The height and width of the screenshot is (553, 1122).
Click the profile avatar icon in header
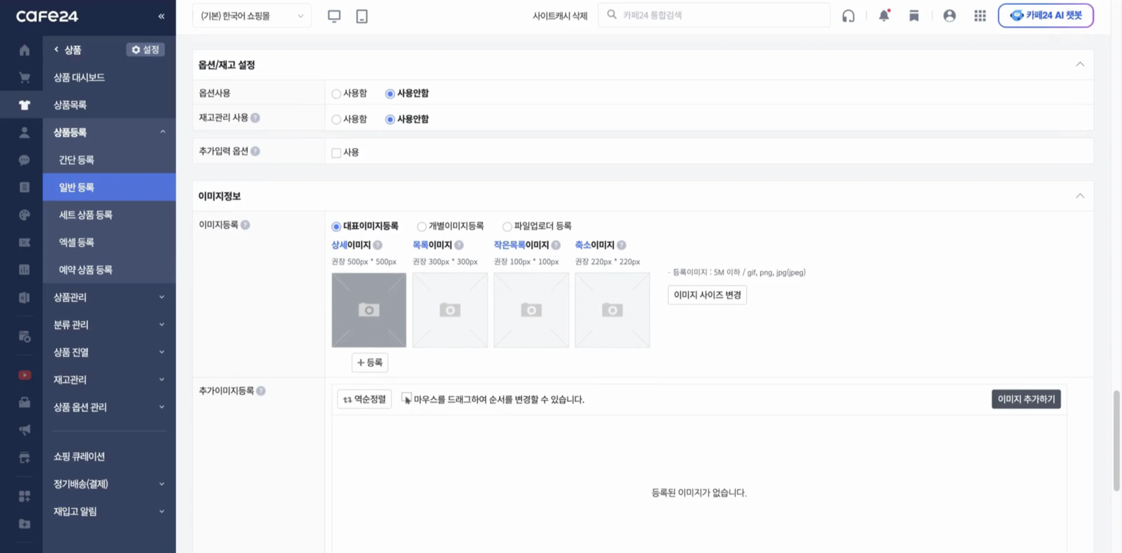click(x=949, y=16)
